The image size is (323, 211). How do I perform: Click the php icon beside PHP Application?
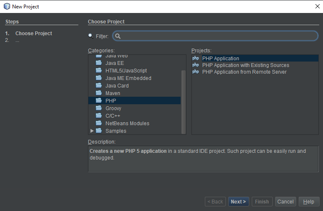pos(196,58)
